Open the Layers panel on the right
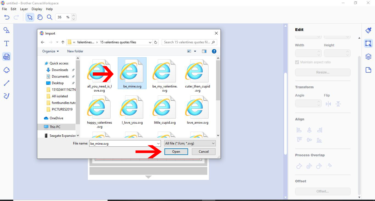Viewport: 375px width, 201px height. tap(368, 56)
